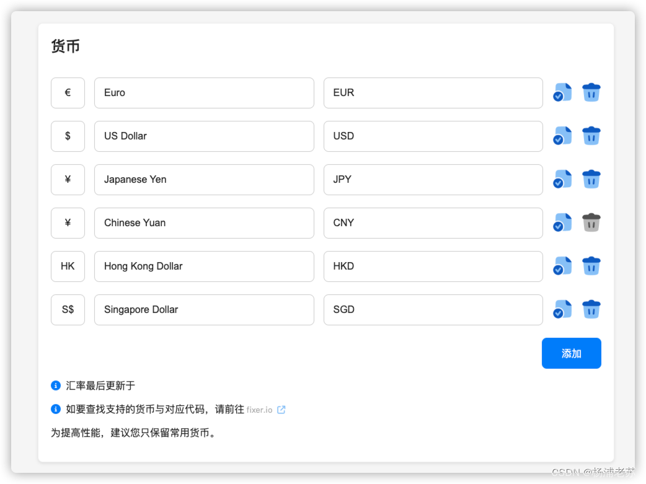
Task: Edit the Hong Kong Dollar name field
Action: (x=204, y=266)
